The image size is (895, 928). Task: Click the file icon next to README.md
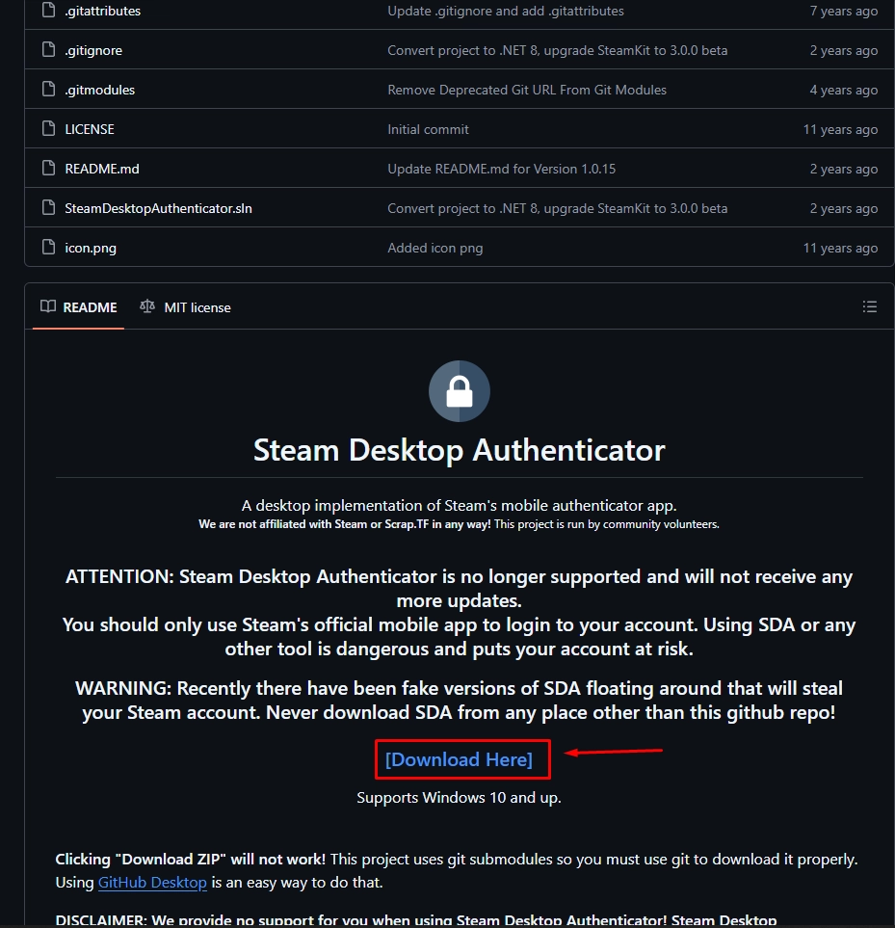point(48,169)
